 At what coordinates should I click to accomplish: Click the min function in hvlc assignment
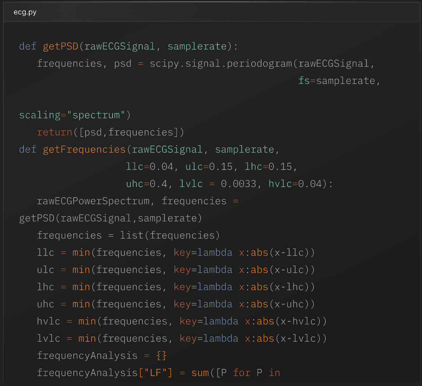[x=87, y=321]
